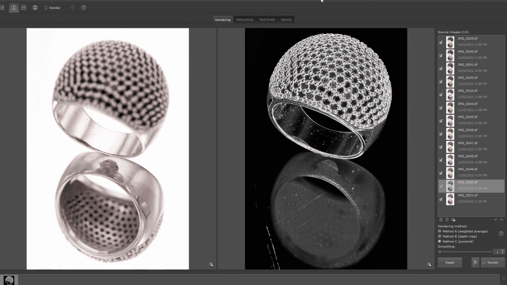Click Render in the top toolbar
Viewport: 507px width, 285px height.
52,7
